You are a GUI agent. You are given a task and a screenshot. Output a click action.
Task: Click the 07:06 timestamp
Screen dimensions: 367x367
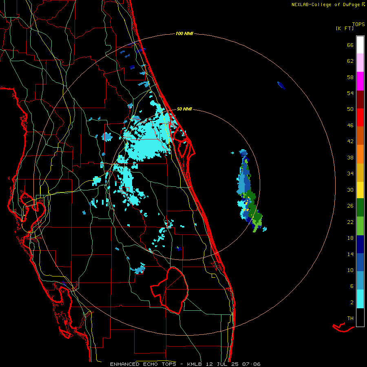[251, 364]
